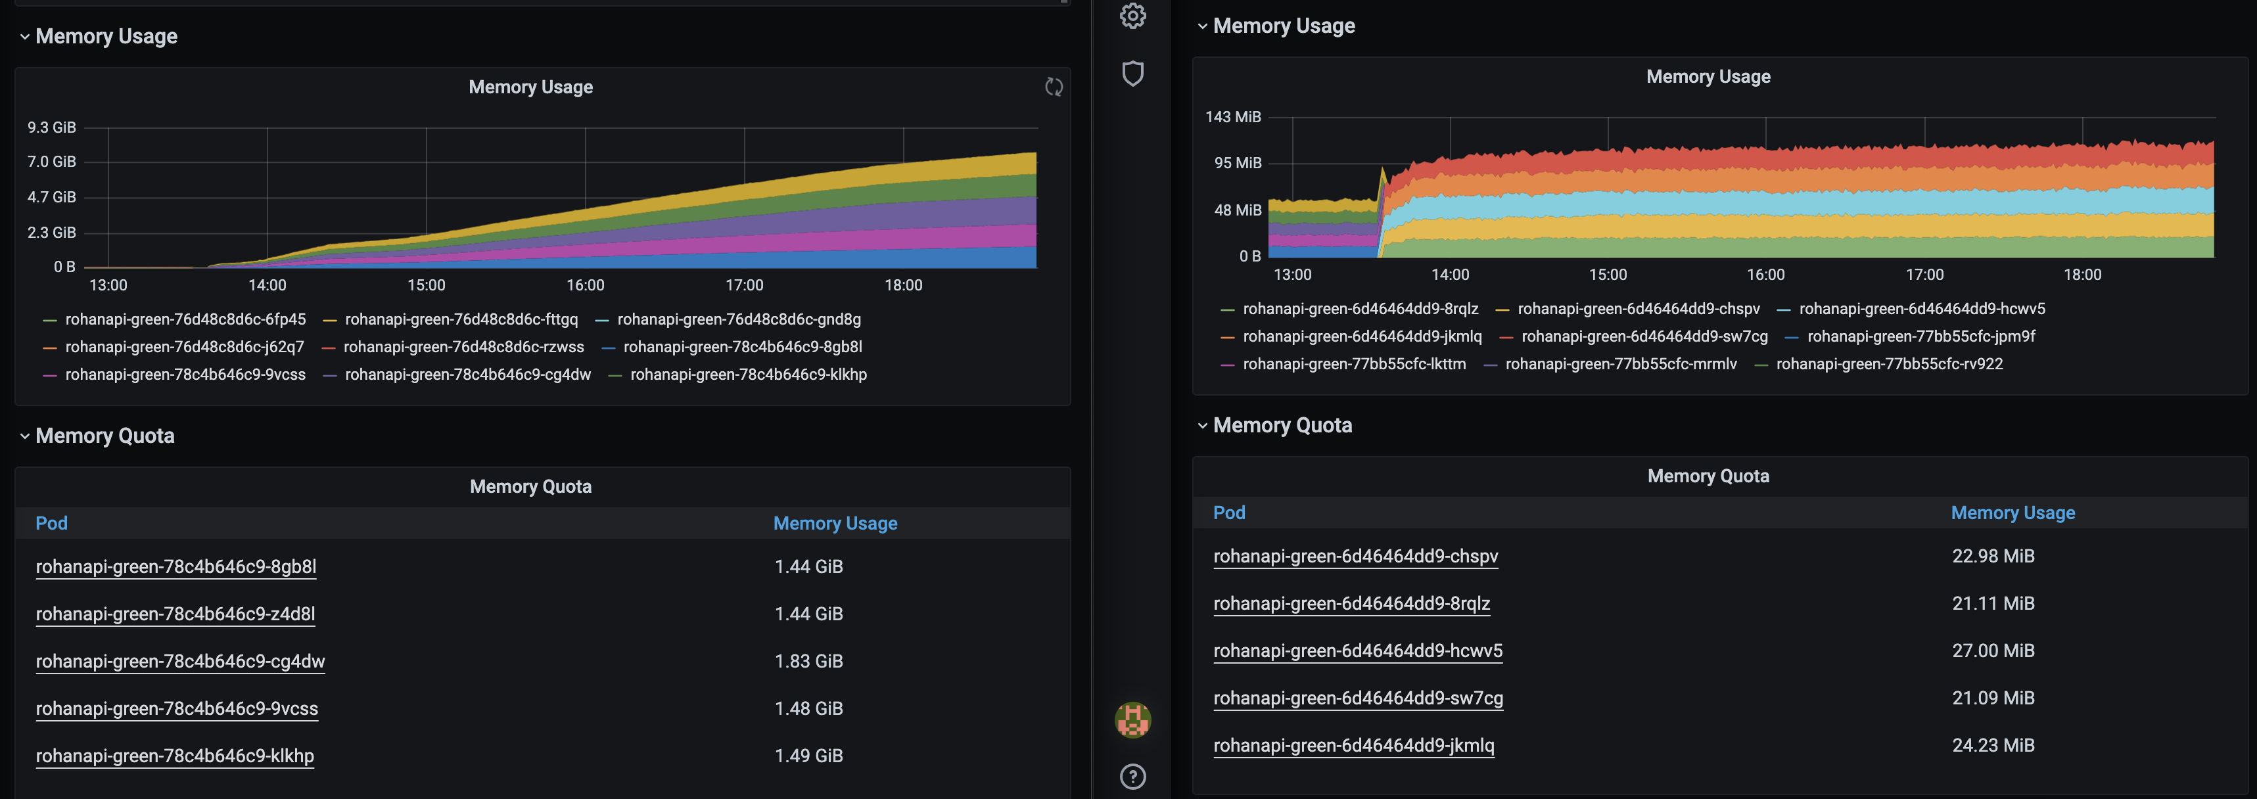Refresh the left Memory Usage panel
Viewport: 2257px width, 799px height.
pyautogui.click(x=1053, y=87)
